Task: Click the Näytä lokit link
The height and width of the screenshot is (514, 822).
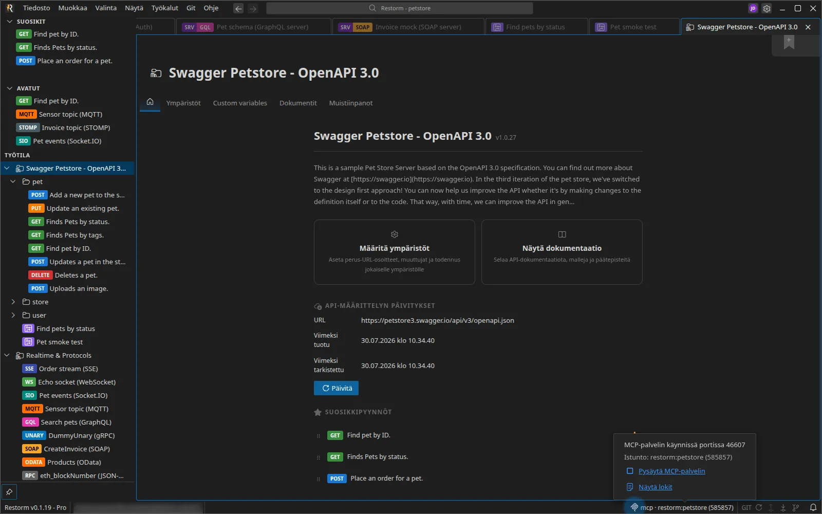Action: pyautogui.click(x=655, y=487)
